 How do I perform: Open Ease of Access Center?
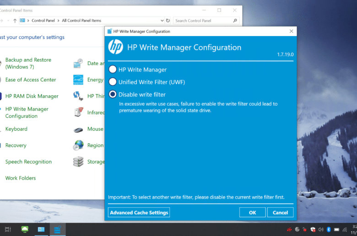coord(31,80)
